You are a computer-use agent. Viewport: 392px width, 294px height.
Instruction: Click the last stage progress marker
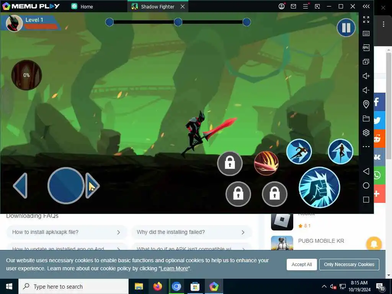(247, 22)
